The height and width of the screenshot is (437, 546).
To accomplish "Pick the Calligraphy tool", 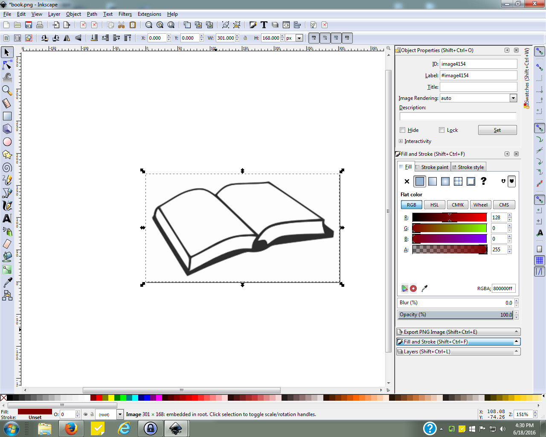I will 7,205.
